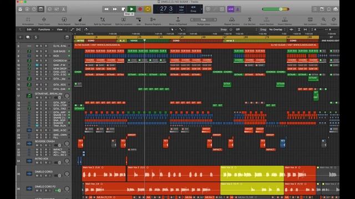Open Smart Controls pane
The height and width of the screenshot is (199, 355).
50,9
